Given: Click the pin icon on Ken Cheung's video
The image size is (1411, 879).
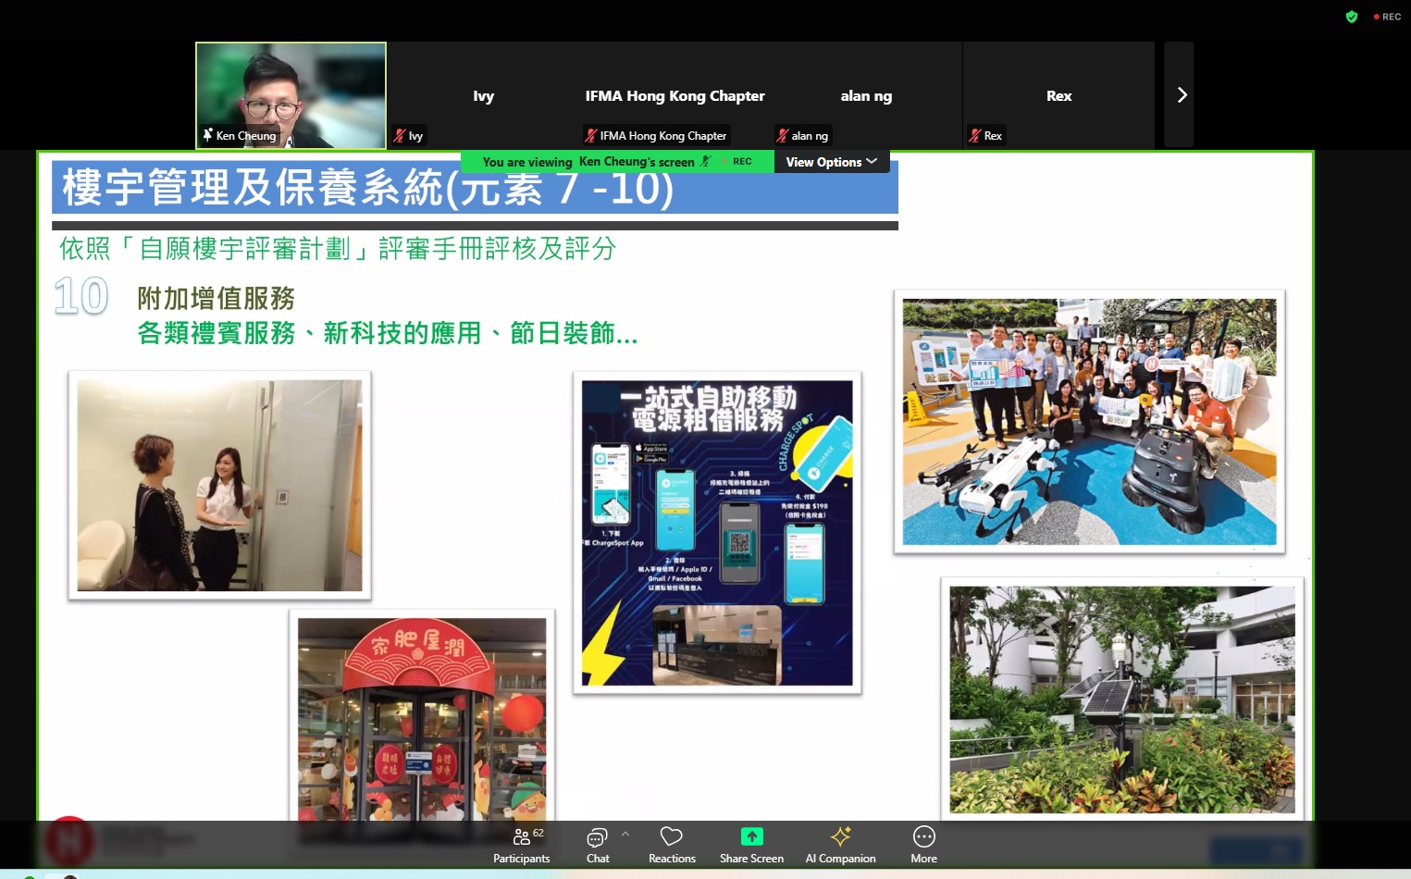Looking at the screenshot, I should pyautogui.click(x=207, y=135).
